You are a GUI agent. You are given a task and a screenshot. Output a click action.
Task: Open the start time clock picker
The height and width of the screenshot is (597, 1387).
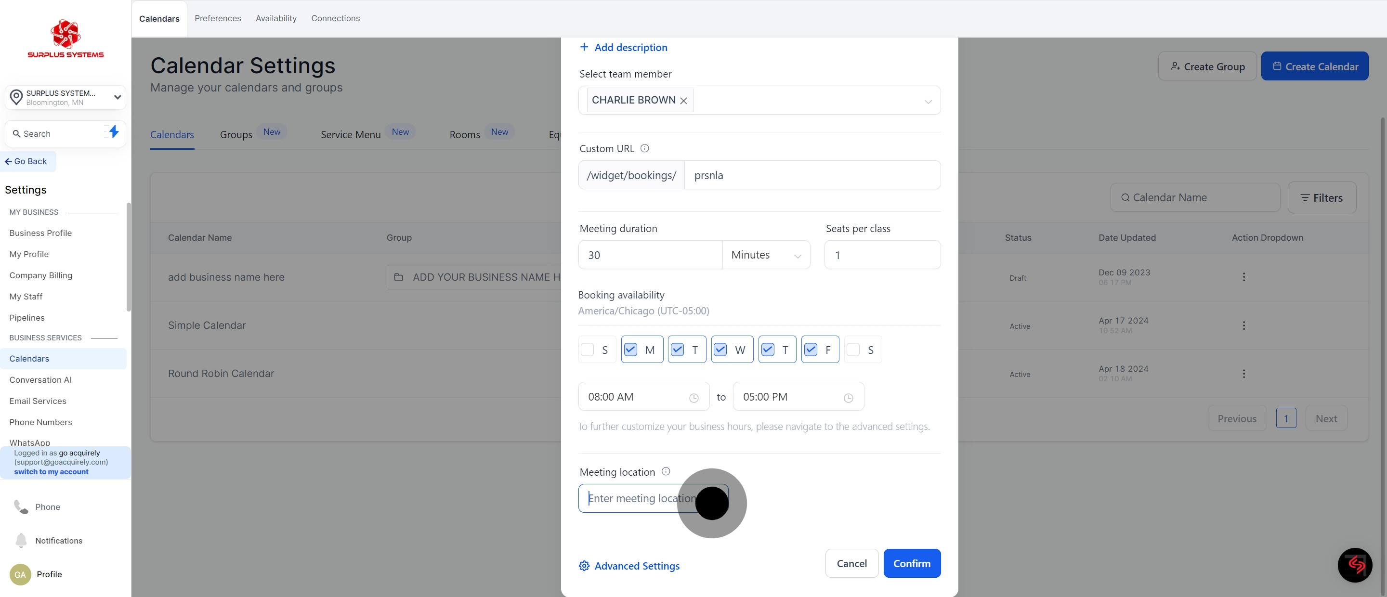tap(693, 398)
